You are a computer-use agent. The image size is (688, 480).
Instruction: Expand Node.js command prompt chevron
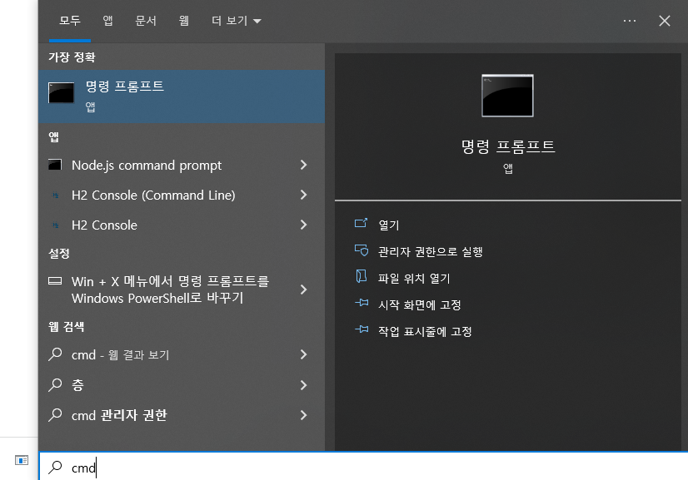click(303, 165)
